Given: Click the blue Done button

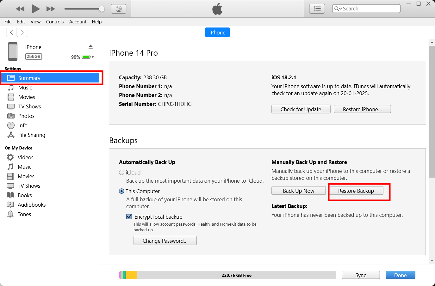Looking at the screenshot, I should click(x=400, y=275).
